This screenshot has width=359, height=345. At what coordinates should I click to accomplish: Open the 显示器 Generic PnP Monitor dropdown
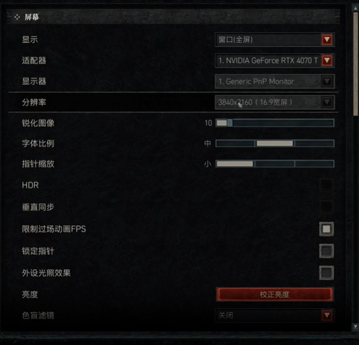coord(327,81)
